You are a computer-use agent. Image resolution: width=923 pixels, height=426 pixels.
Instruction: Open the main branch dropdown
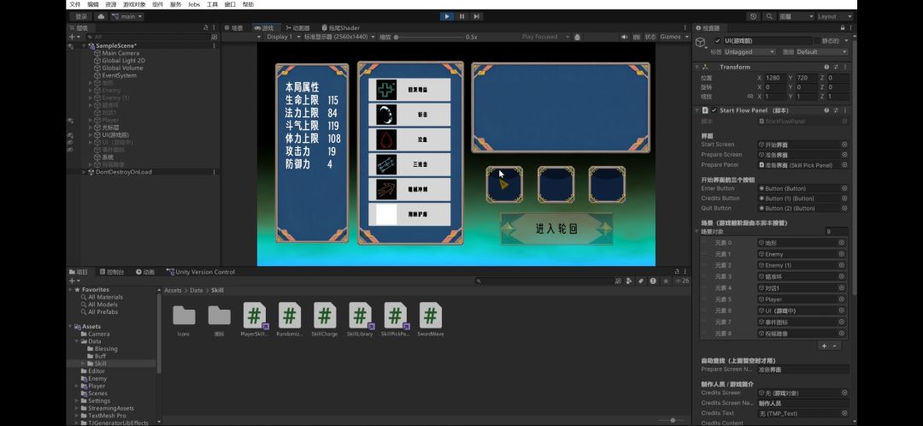127,16
